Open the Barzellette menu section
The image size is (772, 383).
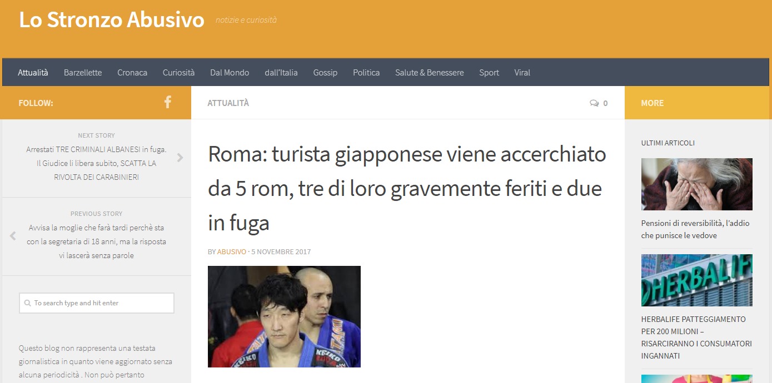pyautogui.click(x=83, y=73)
